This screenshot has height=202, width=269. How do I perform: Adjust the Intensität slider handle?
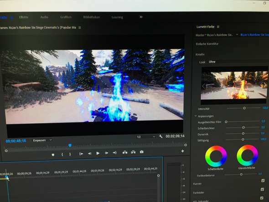click(244, 108)
